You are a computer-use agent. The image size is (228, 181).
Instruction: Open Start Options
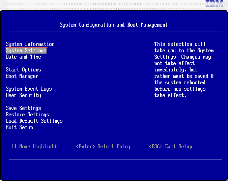point(23,70)
